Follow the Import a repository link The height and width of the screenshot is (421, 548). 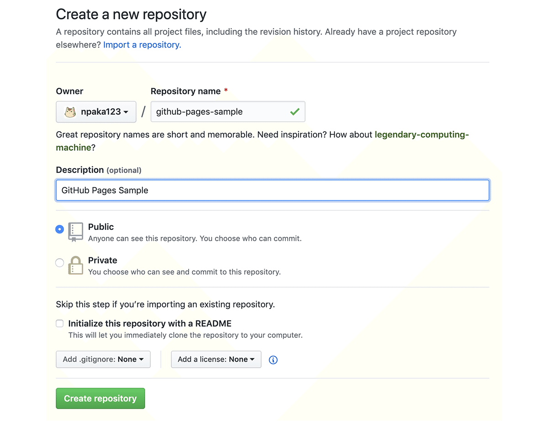142,45
